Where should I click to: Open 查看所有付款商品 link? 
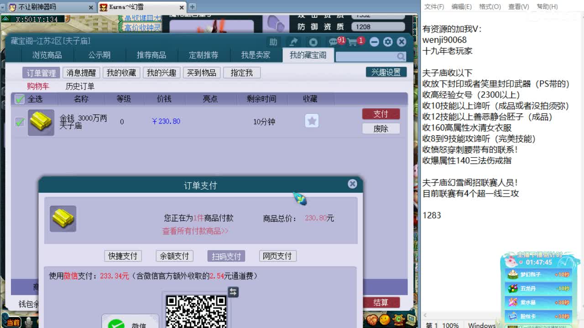pos(195,231)
